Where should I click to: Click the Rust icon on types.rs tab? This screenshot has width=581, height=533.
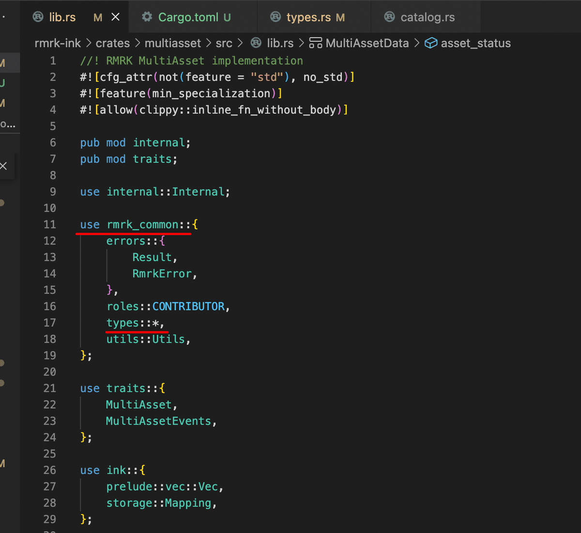pyautogui.click(x=275, y=17)
